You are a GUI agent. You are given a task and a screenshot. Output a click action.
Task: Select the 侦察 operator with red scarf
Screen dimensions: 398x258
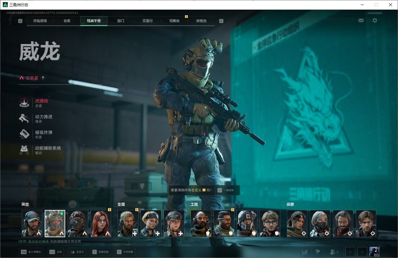point(343,224)
